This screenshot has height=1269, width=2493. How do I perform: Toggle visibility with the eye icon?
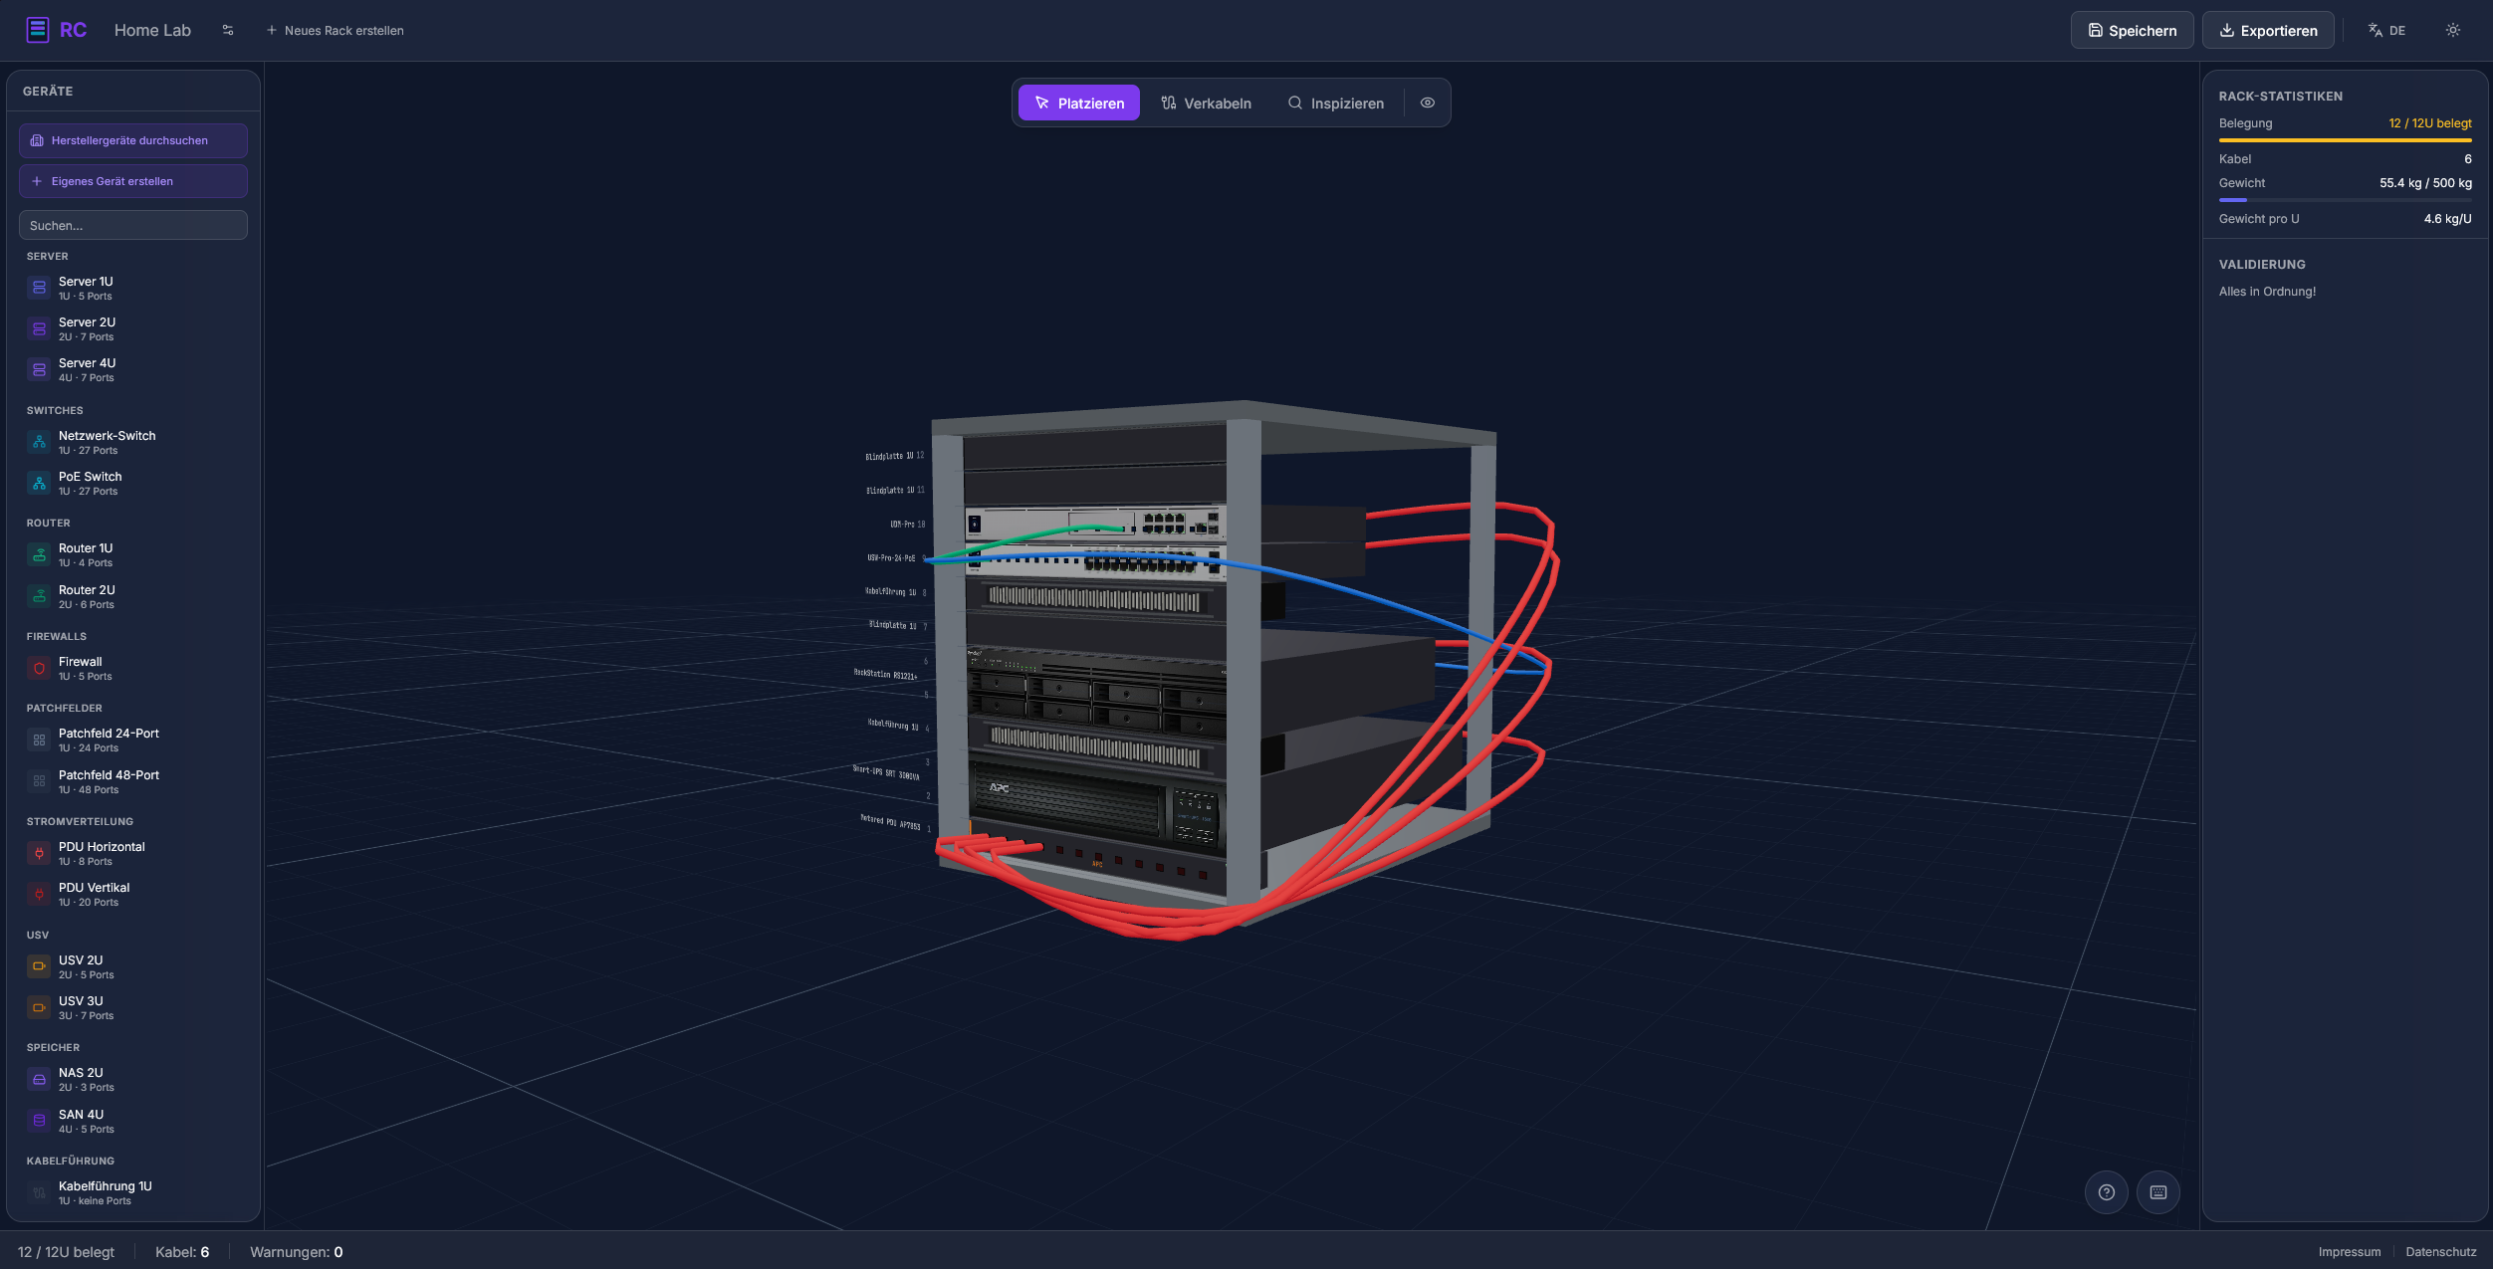coord(1427,103)
